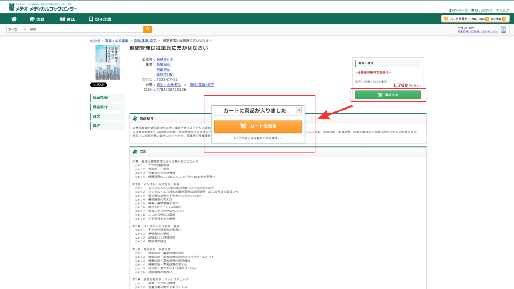Open the 雑誌 menu in navigation bar

coord(67,19)
